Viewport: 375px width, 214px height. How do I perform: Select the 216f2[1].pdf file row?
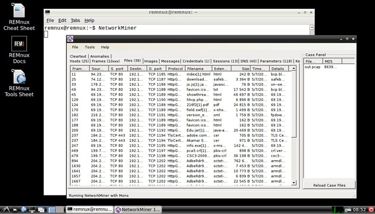point(180,105)
